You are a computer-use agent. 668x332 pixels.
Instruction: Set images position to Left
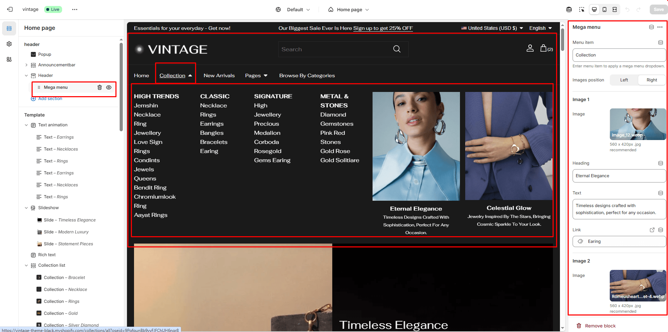[624, 80]
